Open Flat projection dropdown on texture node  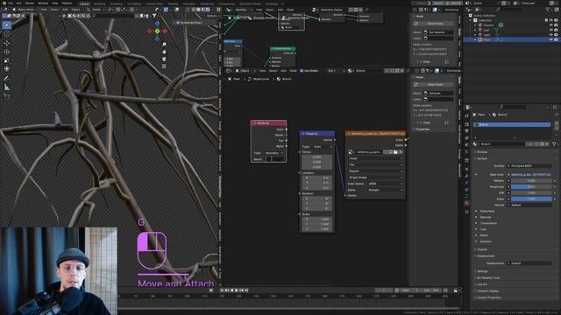coord(375,164)
